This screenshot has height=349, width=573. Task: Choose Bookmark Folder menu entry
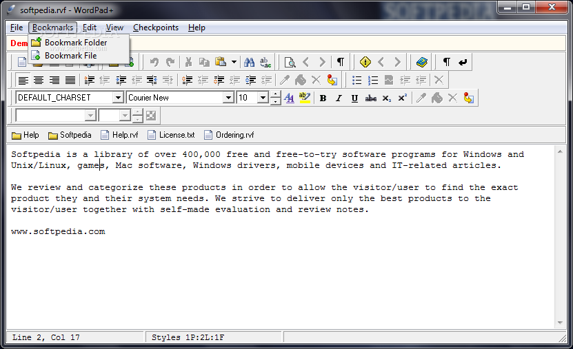(x=79, y=43)
